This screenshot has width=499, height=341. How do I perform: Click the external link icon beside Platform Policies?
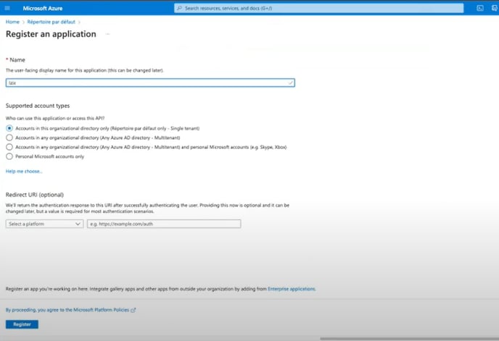[133, 310]
